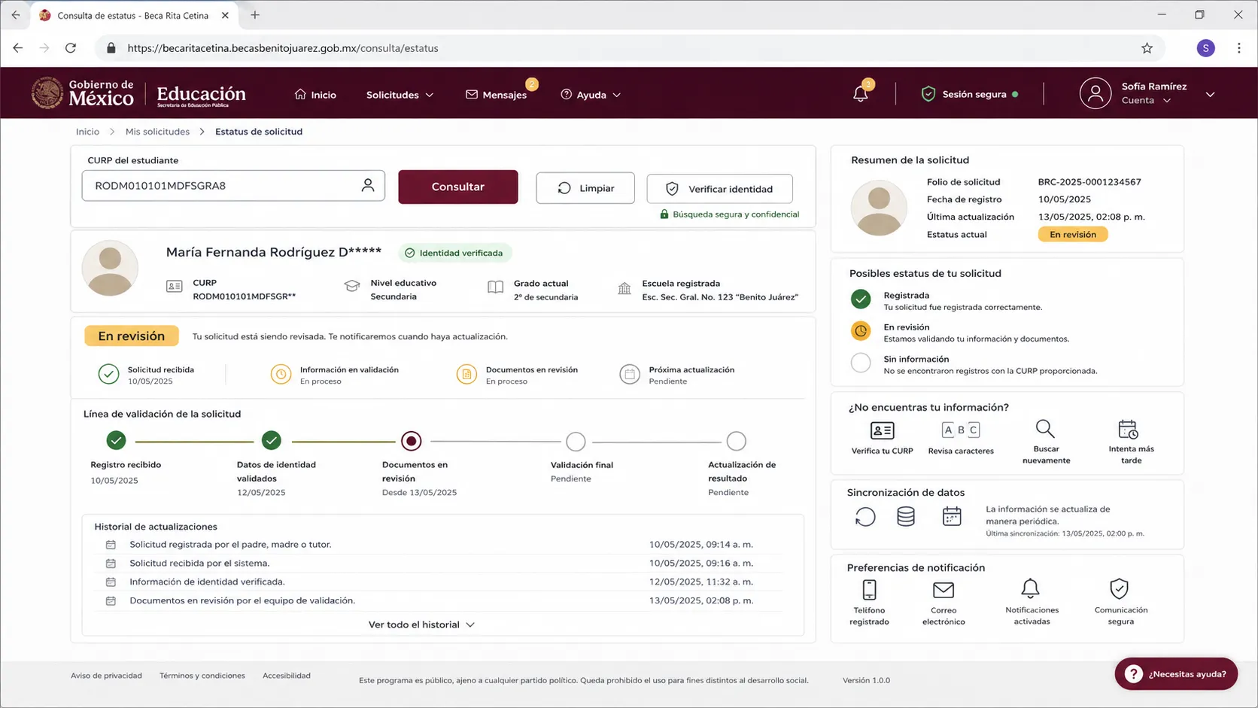
Task: Click the Buscar nuevamente magnifier icon
Action: pos(1045,429)
